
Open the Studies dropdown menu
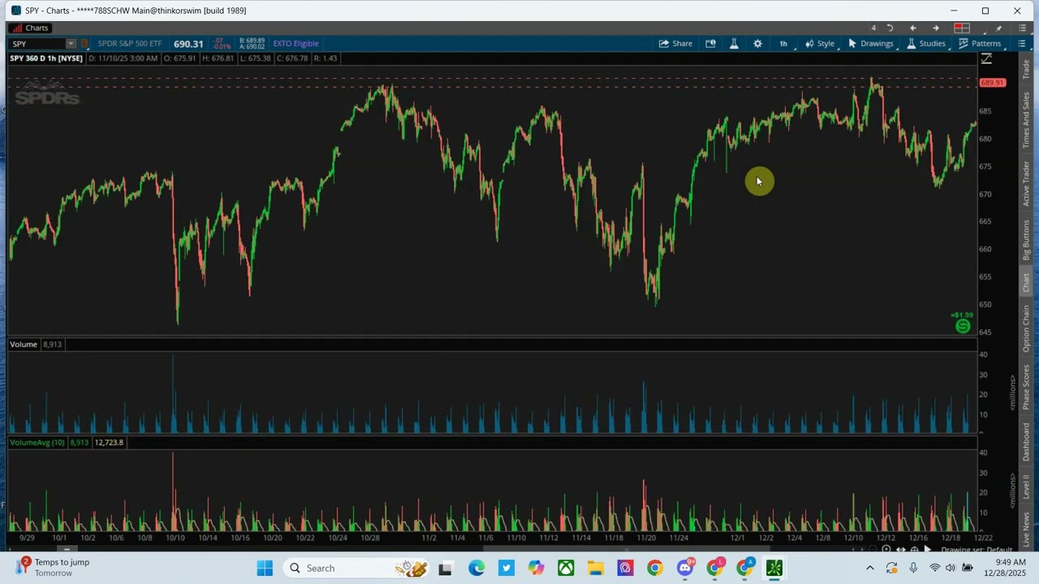pyautogui.click(x=925, y=44)
